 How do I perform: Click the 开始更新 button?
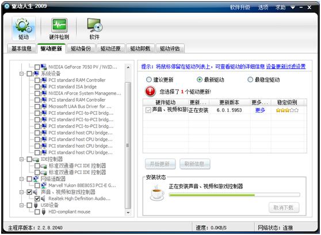pos(160,164)
